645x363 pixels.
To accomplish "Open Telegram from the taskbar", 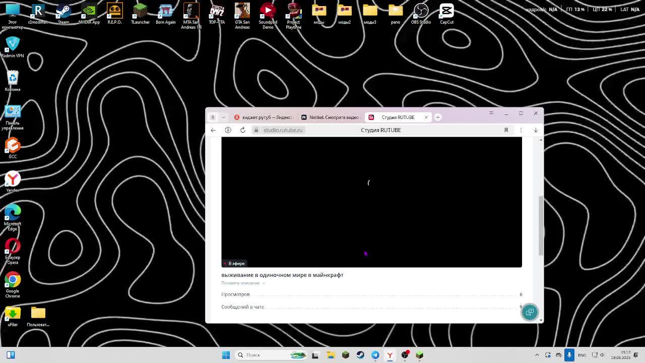I will 375,355.
